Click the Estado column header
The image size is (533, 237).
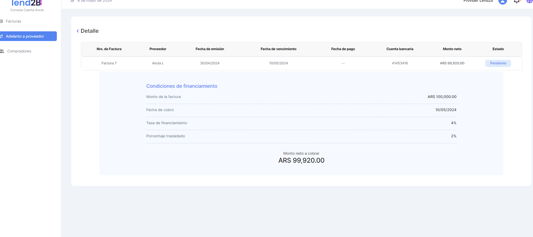point(498,49)
